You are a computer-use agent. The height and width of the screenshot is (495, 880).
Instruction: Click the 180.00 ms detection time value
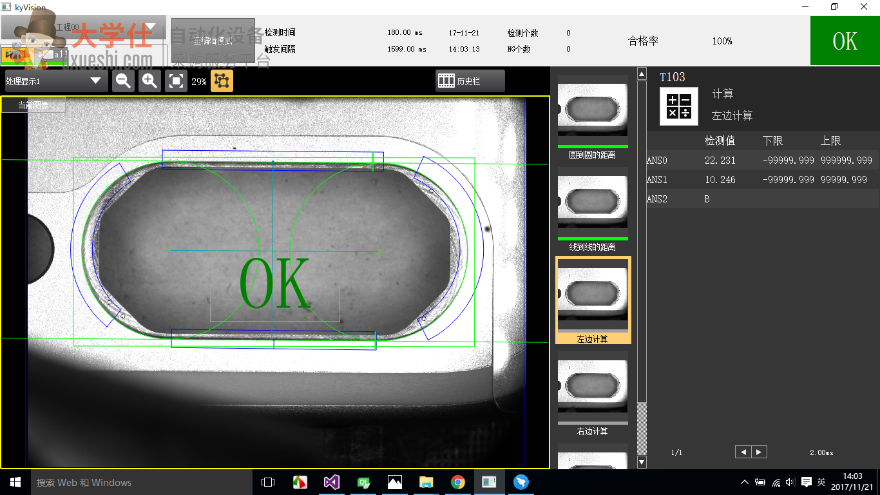[407, 33]
